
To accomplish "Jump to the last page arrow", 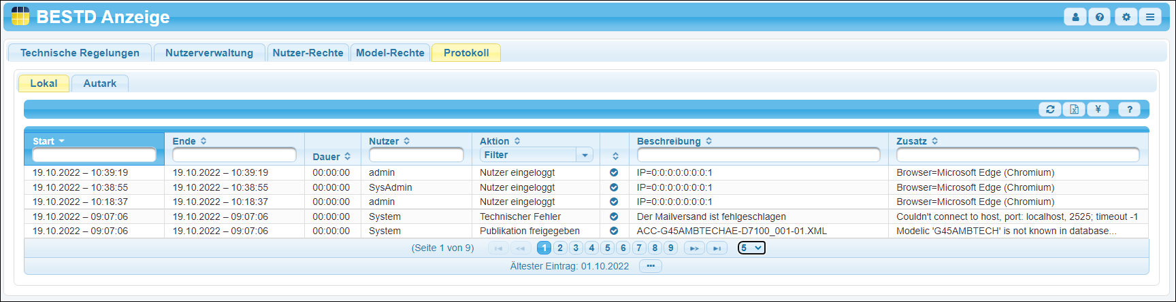I will (717, 248).
